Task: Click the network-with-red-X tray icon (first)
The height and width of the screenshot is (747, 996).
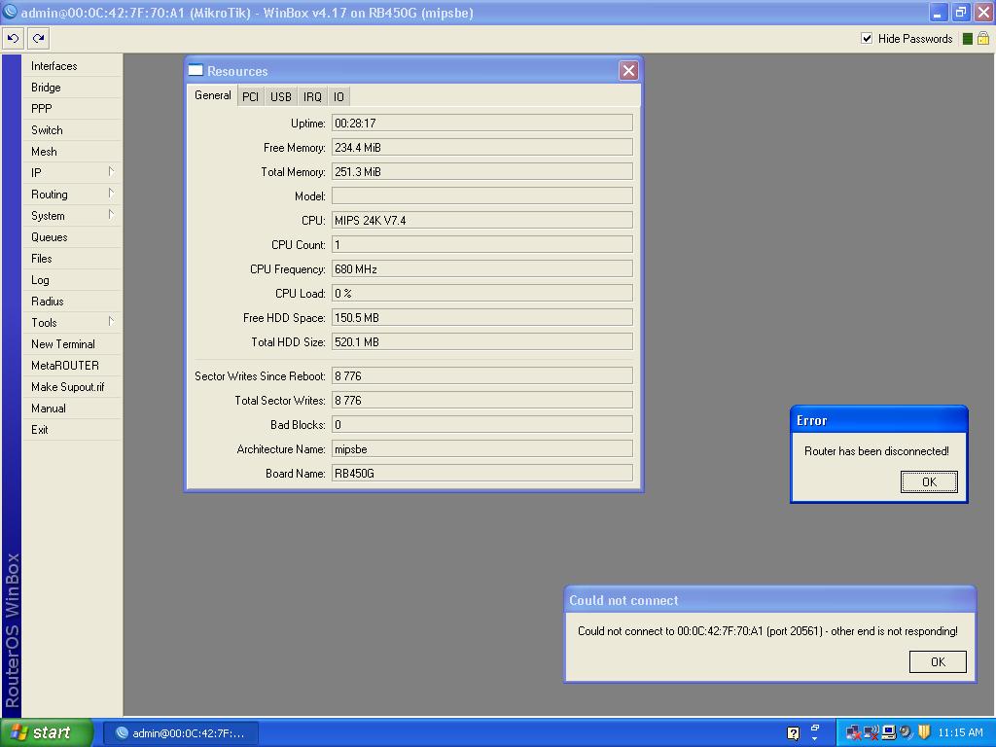Action: [853, 733]
